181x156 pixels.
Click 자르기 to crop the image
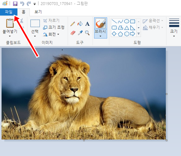[x=51, y=21]
